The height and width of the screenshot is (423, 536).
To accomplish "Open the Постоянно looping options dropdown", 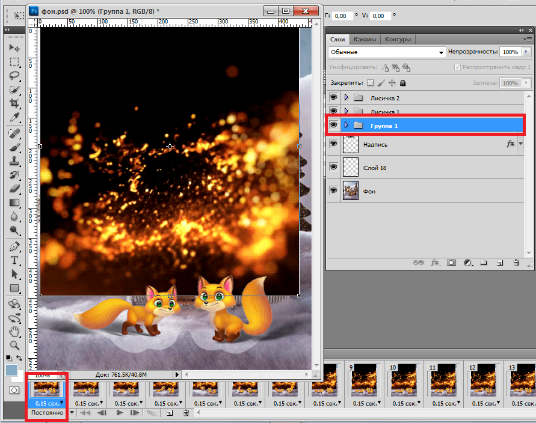I will 72,412.
